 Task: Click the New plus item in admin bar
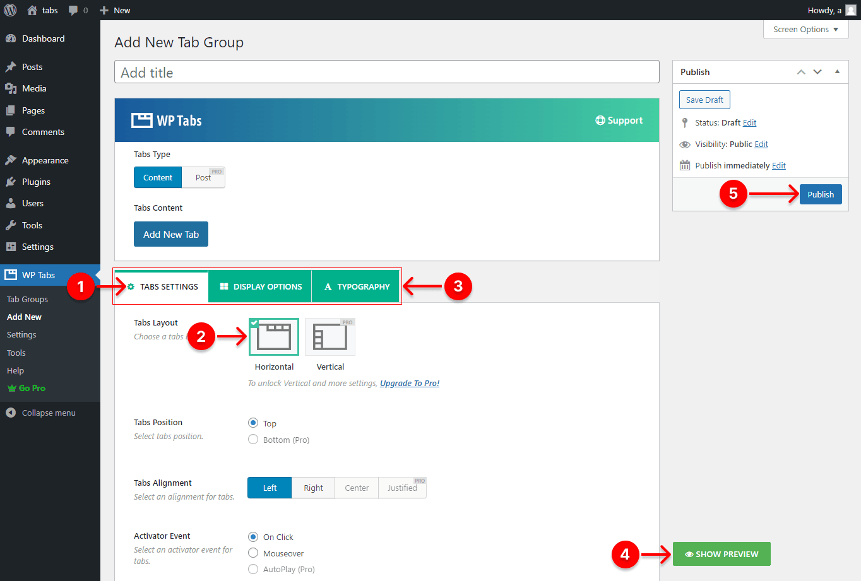click(x=115, y=10)
